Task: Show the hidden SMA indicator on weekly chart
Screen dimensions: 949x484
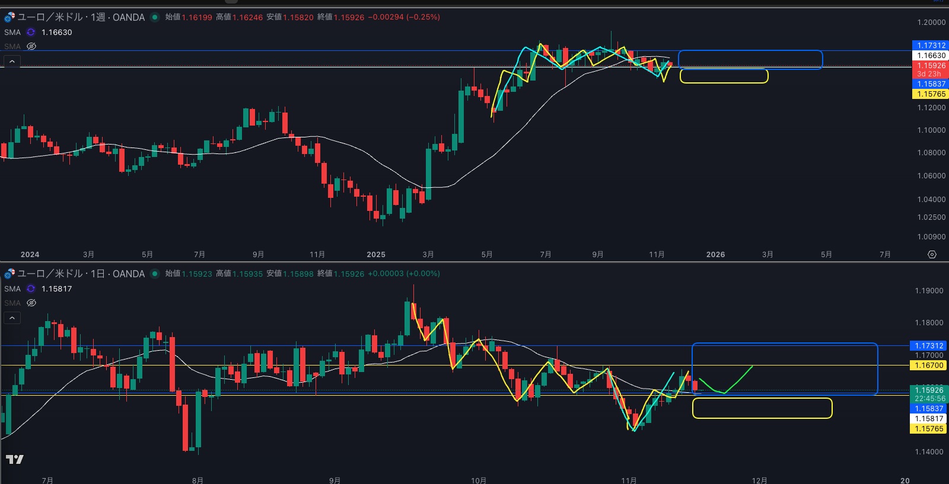Action: (x=31, y=46)
